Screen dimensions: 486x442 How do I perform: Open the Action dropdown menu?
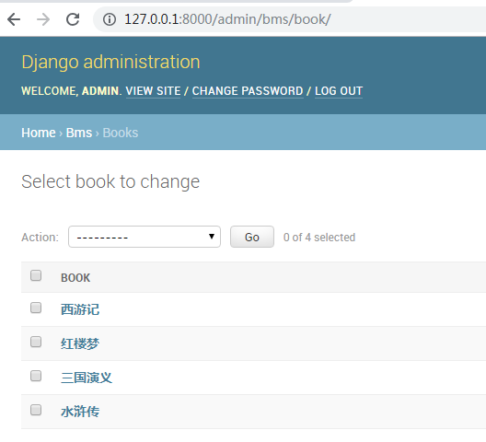[x=145, y=237]
